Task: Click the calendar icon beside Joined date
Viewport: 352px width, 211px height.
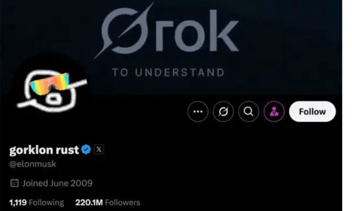Action: [x=15, y=183]
